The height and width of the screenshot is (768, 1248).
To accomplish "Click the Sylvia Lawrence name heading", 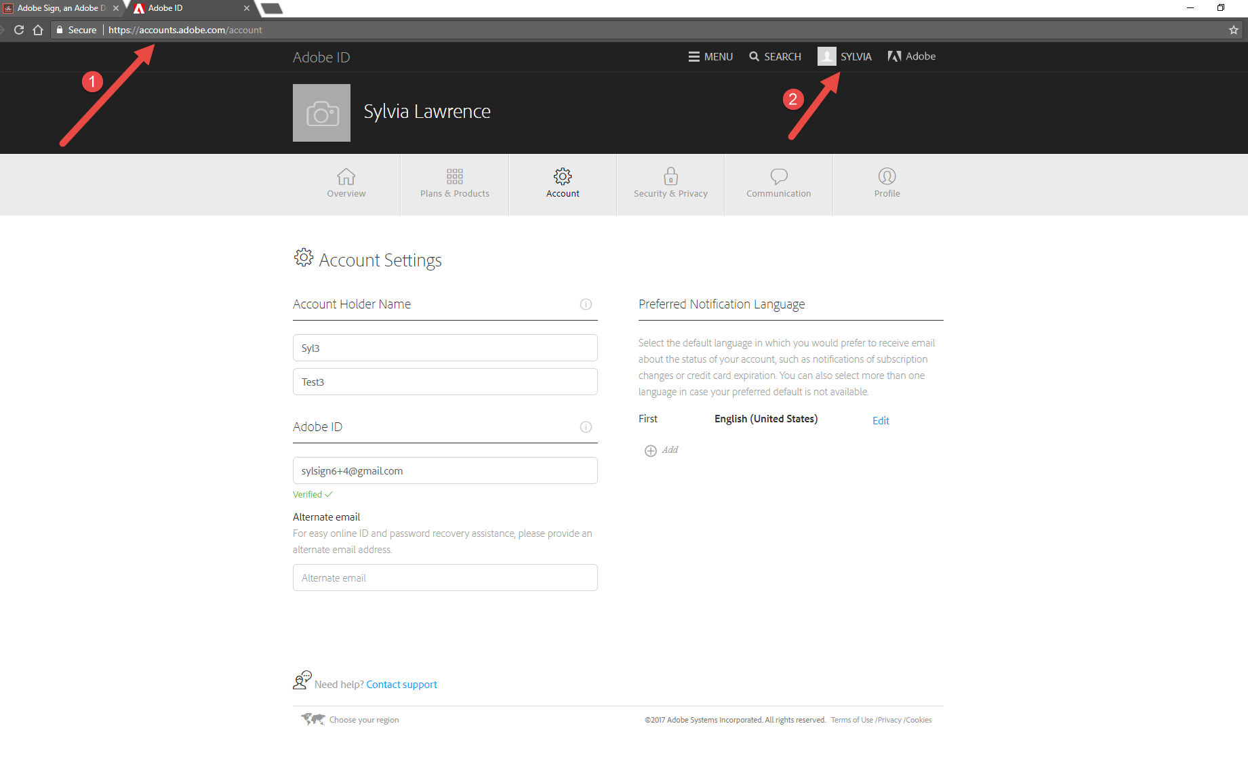I will pos(427,112).
